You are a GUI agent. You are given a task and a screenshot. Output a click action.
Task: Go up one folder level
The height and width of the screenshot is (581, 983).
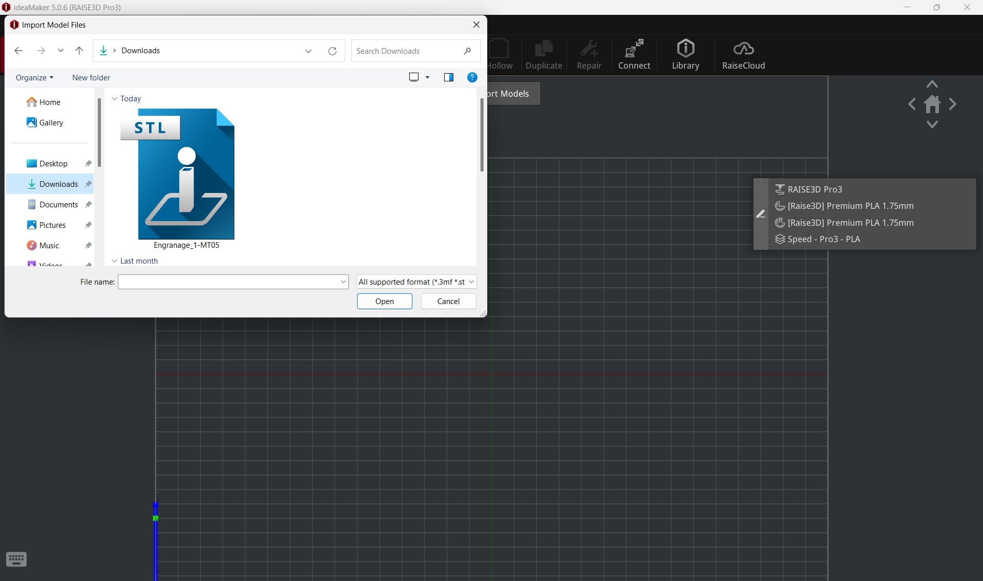click(x=79, y=51)
